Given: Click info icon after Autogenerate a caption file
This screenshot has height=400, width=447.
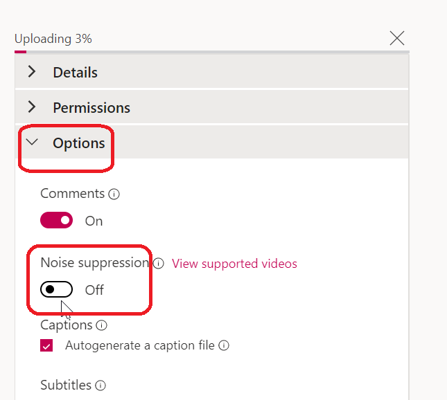Looking at the screenshot, I should (224, 345).
